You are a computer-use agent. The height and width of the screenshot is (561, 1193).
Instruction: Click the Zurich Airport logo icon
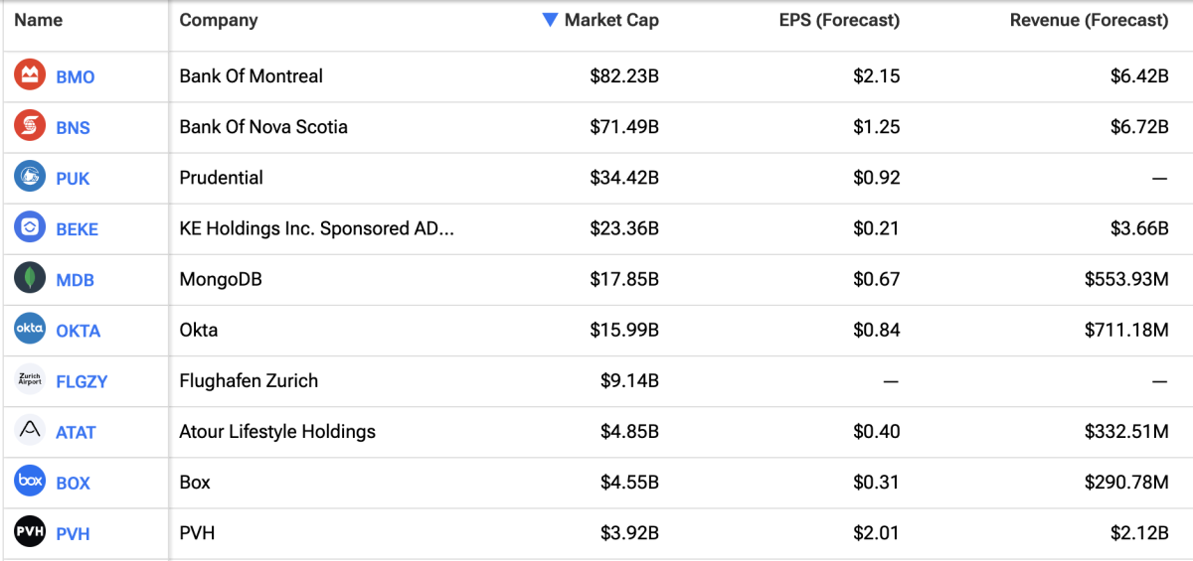pyautogui.click(x=30, y=380)
